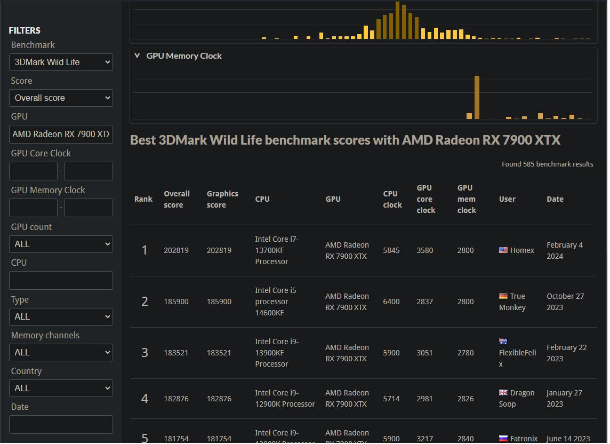Click the Australian flag icon above FlexibleFelix
This screenshot has width=610, height=444.
point(503,342)
